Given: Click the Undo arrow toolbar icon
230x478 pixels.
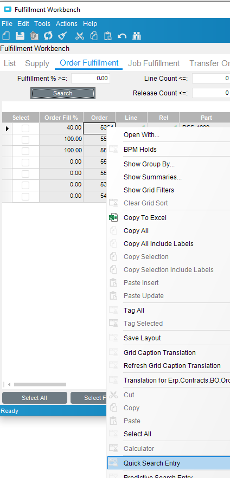Looking at the screenshot, I should [x=122, y=36].
